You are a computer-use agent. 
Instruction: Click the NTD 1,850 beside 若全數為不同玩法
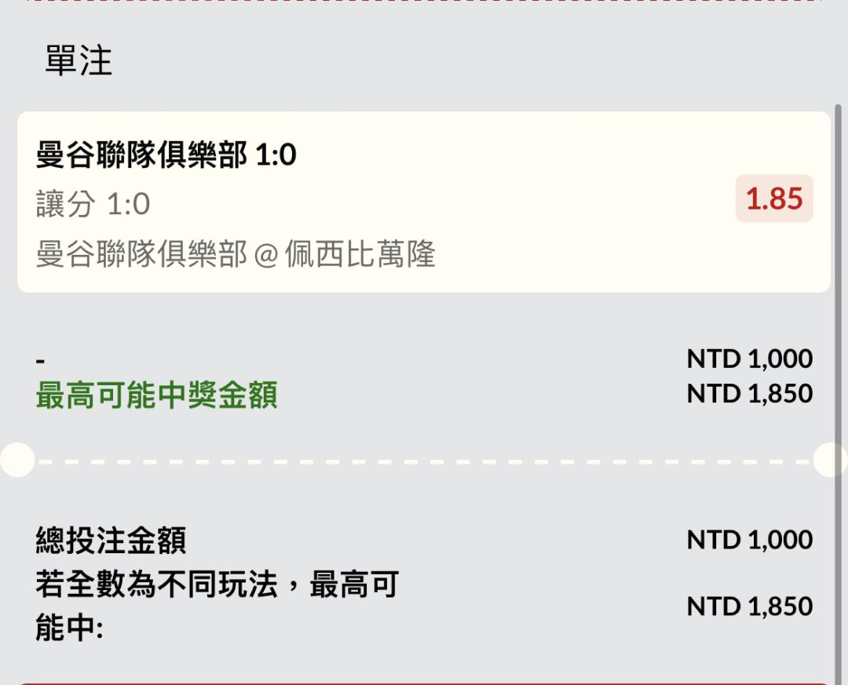[749, 607]
